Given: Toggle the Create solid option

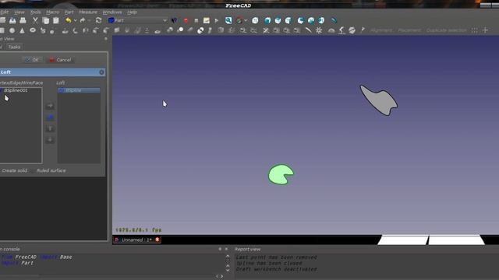Looking at the screenshot, I should tap(14, 170).
